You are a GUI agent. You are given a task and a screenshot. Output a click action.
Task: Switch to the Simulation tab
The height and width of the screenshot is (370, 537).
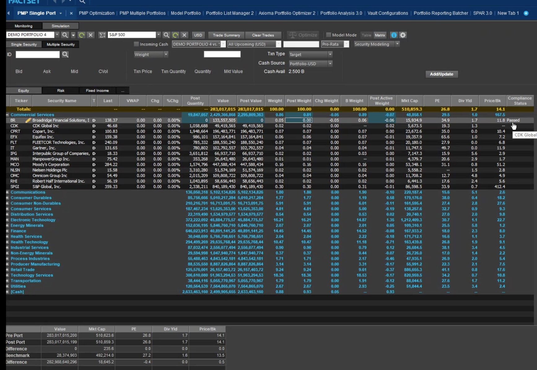[x=60, y=26]
